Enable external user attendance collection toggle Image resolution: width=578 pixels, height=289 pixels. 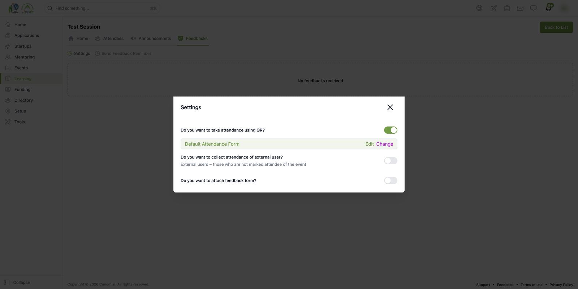(x=391, y=161)
